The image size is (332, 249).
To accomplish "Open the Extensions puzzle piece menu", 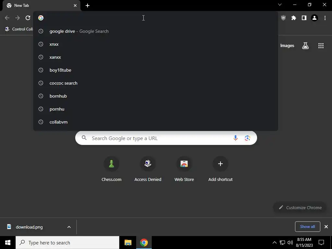I will coord(294,18).
